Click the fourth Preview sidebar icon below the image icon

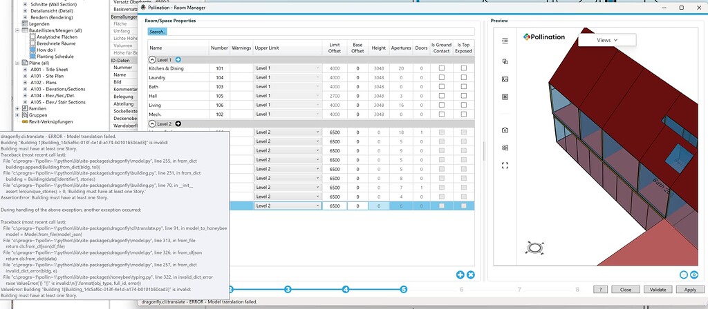click(x=505, y=97)
